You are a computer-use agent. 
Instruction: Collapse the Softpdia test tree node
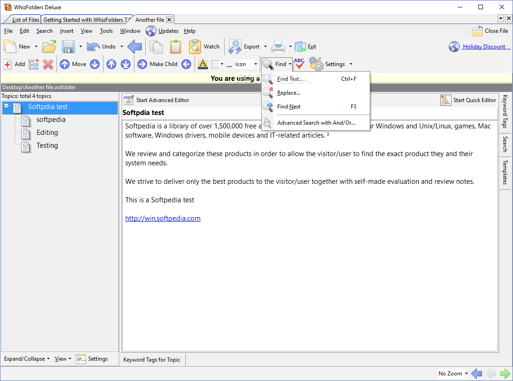click(6, 106)
